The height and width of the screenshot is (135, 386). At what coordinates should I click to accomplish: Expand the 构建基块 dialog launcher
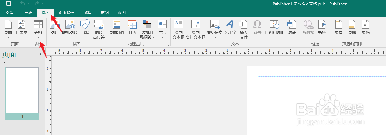pyautogui.click(x=168, y=45)
